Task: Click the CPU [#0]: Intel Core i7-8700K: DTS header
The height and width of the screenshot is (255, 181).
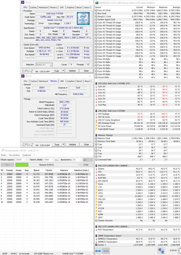Action: pyautogui.click(x=138, y=83)
